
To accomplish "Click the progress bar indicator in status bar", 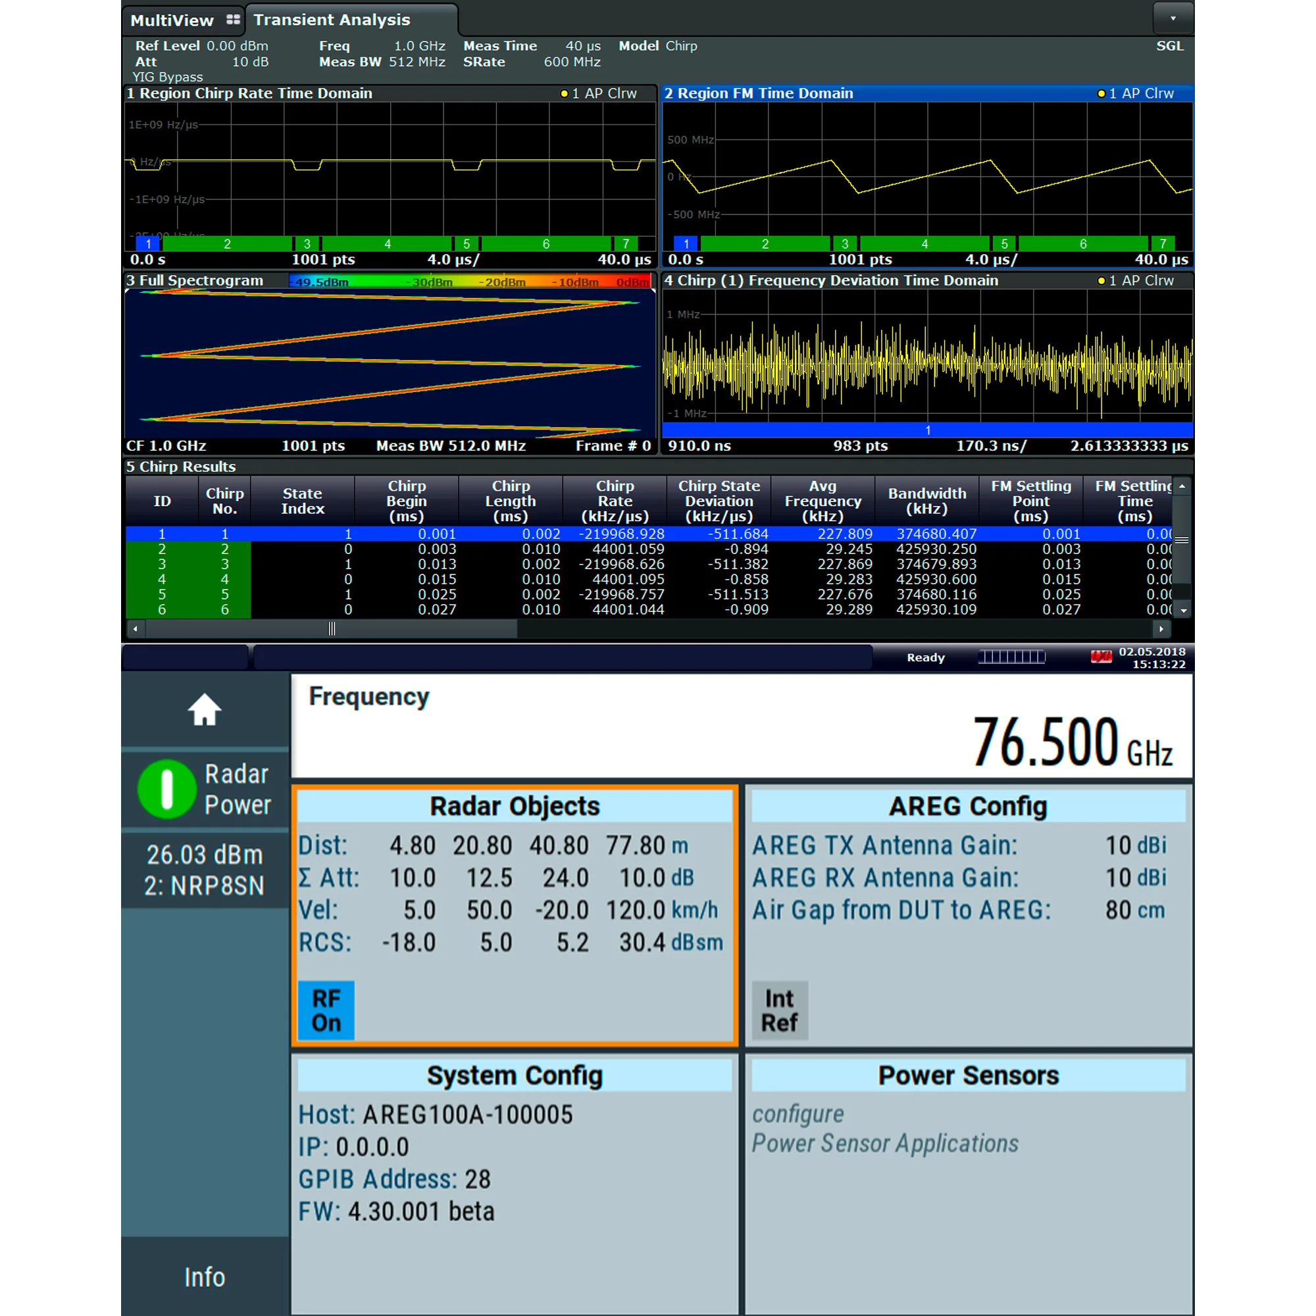I will click(x=1011, y=657).
